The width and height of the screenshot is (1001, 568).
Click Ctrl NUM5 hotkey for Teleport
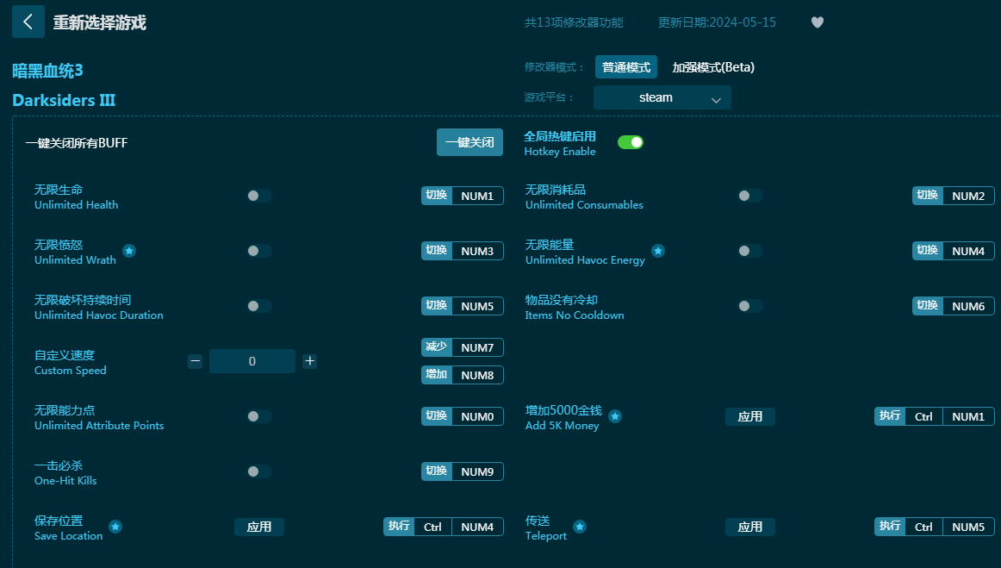pyautogui.click(x=935, y=527)
